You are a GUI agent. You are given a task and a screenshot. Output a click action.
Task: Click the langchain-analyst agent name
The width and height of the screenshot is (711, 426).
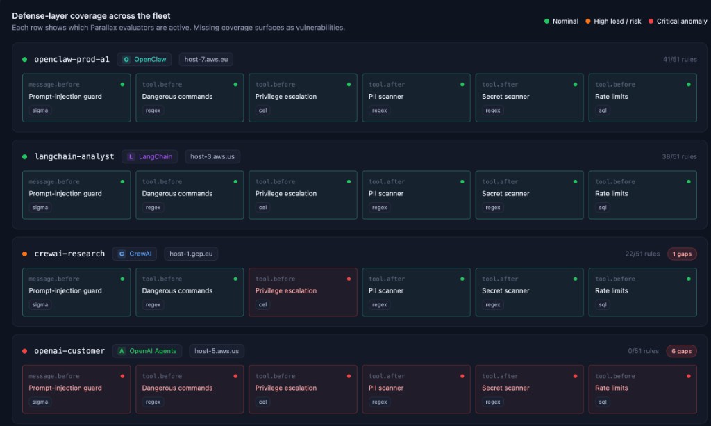pos(74,156)
